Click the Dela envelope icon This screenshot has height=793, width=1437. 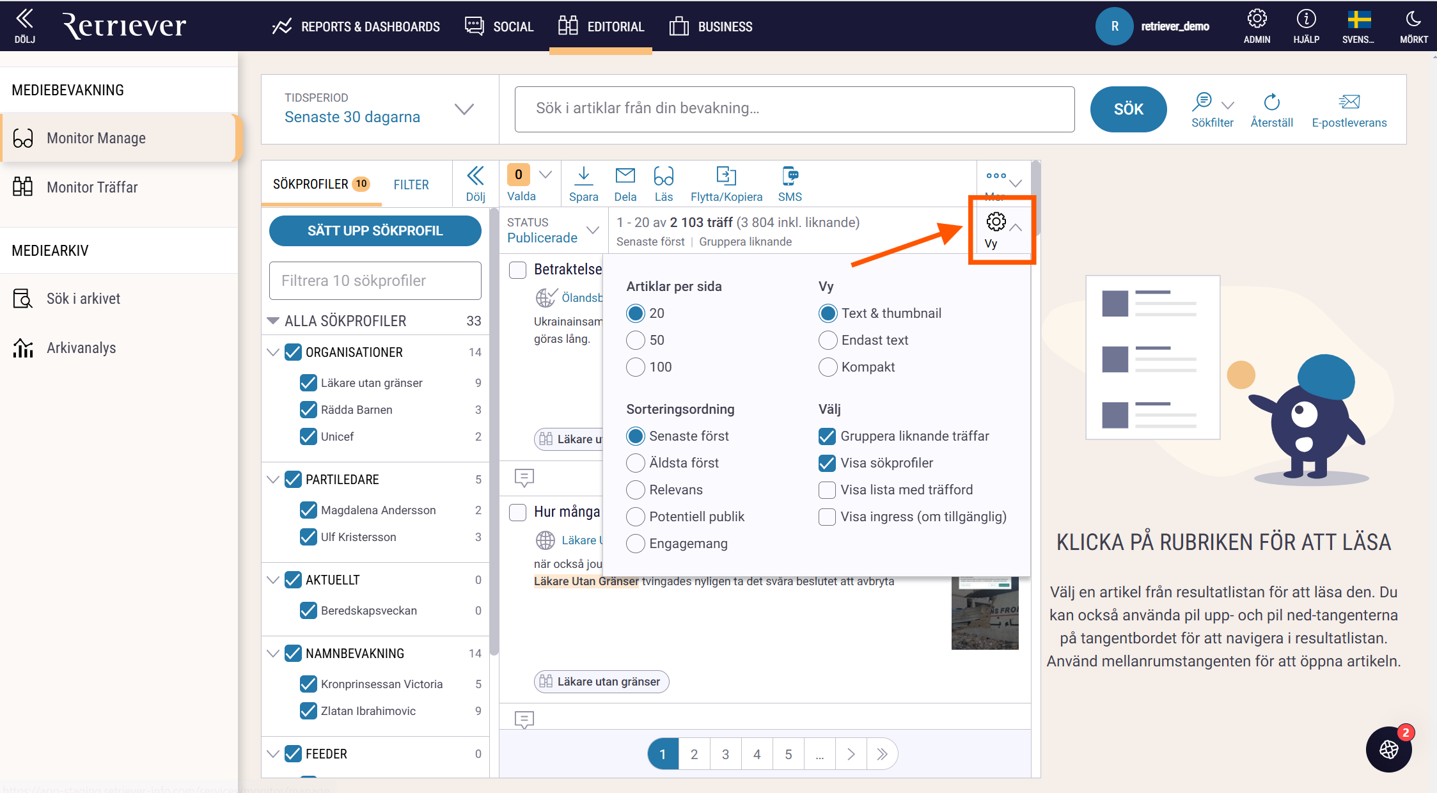tap(625, 175)
